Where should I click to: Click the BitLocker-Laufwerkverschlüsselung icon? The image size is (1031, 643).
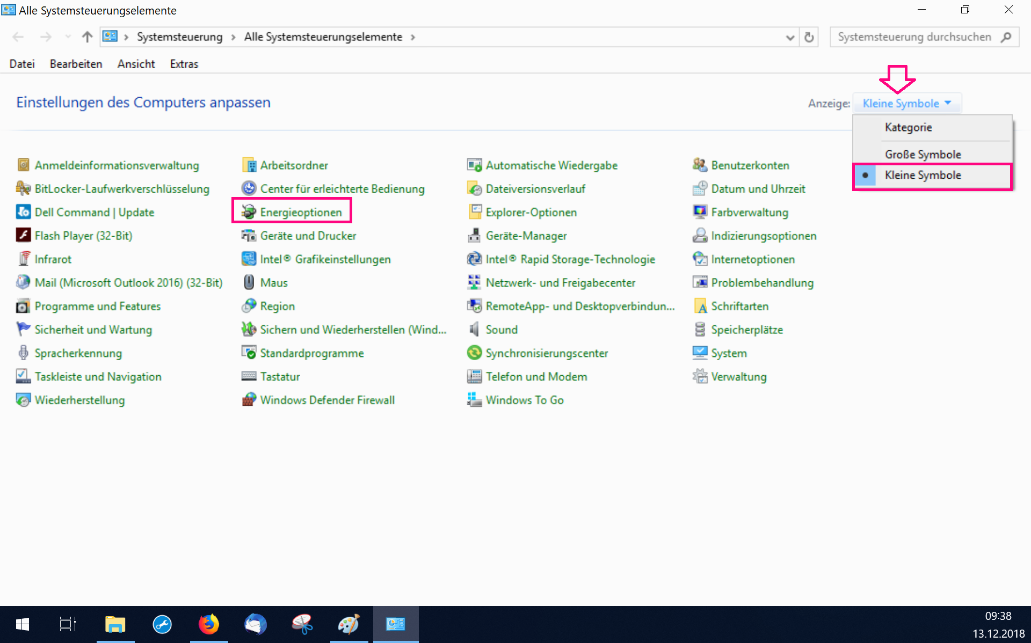click(x=23, y=188)
